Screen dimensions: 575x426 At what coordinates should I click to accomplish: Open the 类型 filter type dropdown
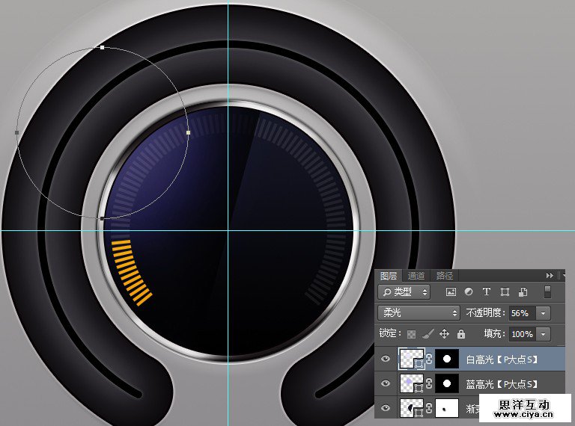[405, 291]
